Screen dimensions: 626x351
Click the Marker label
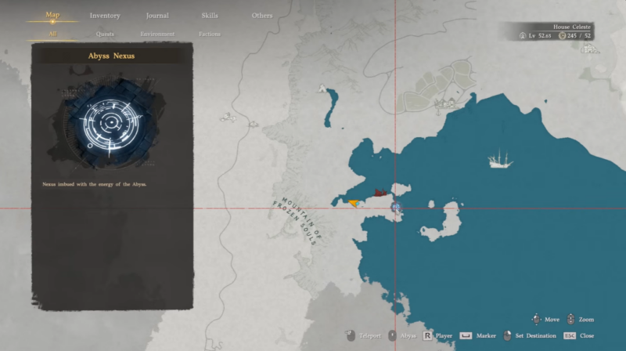coord(486,336)
